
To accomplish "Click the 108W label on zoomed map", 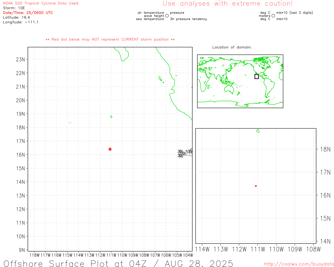I will pos(313,249).
